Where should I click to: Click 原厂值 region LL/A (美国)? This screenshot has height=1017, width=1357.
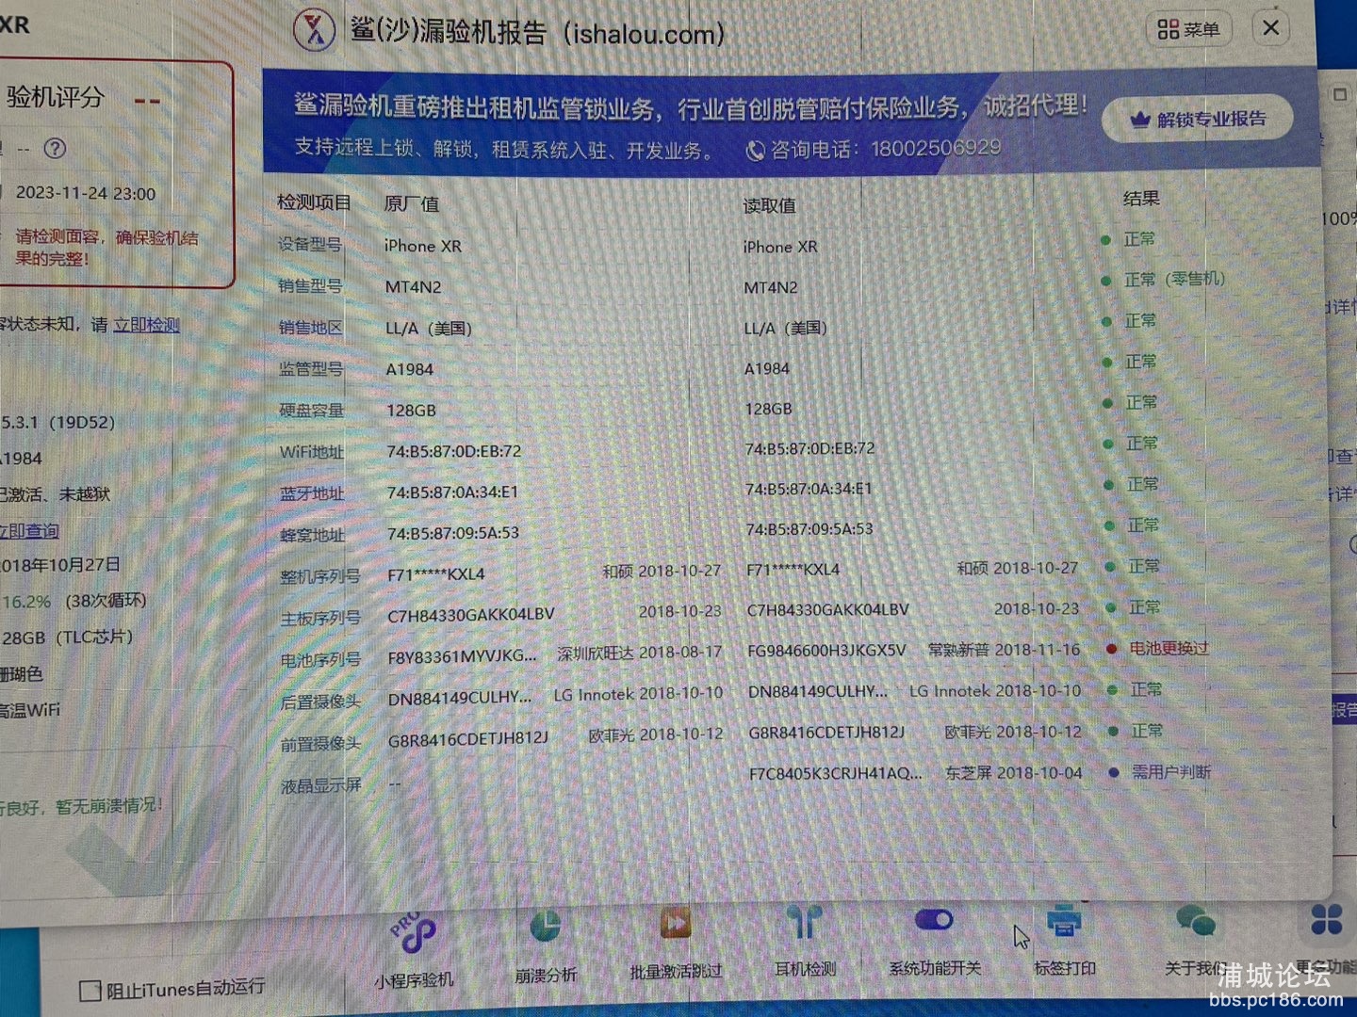coord(429,328)
